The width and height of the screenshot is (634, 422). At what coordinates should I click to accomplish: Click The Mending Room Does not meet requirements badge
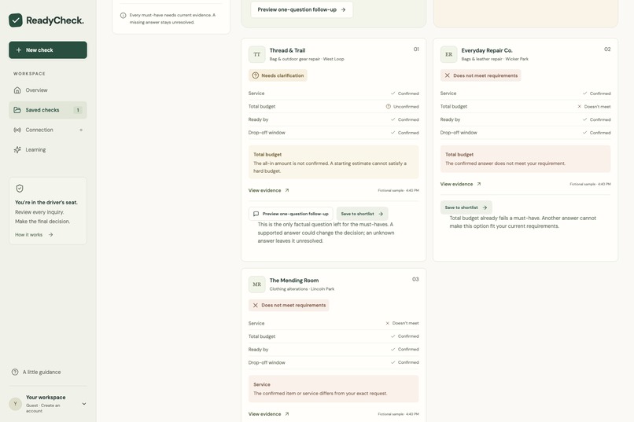(x=289, y=305)
